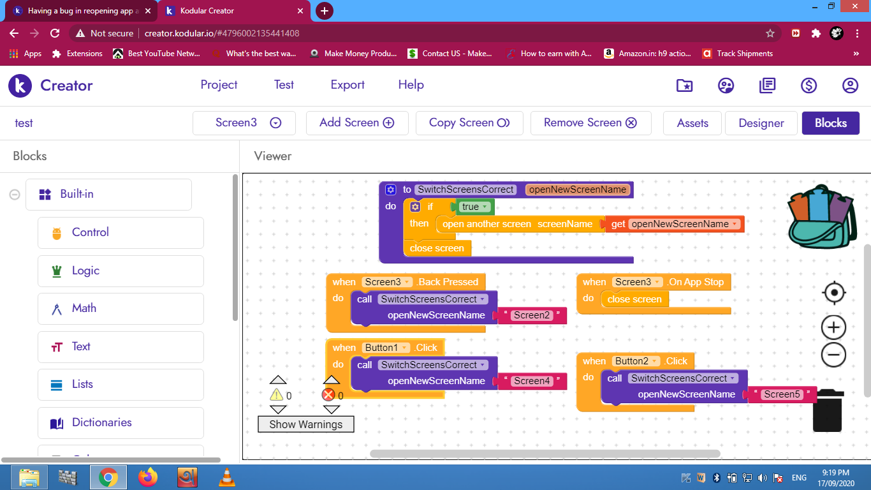Launch Firefox from the taskbar
This screenshot has height=490, width=871.
[x=147, y=477]
